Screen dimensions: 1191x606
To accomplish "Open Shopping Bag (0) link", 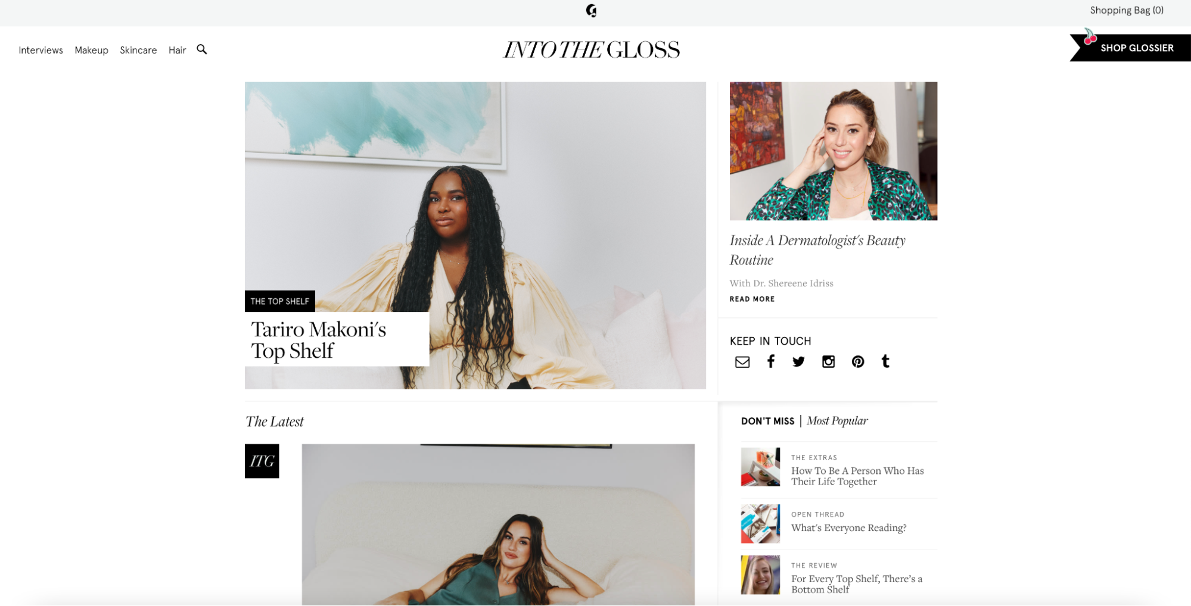I will (x=1127, y=10).
